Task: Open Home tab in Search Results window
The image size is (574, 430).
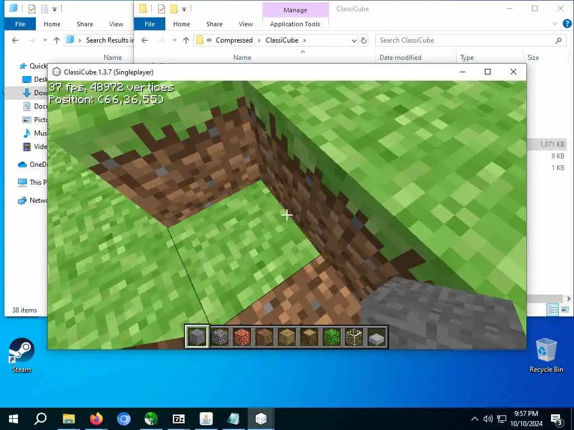Action: point(52,24)
